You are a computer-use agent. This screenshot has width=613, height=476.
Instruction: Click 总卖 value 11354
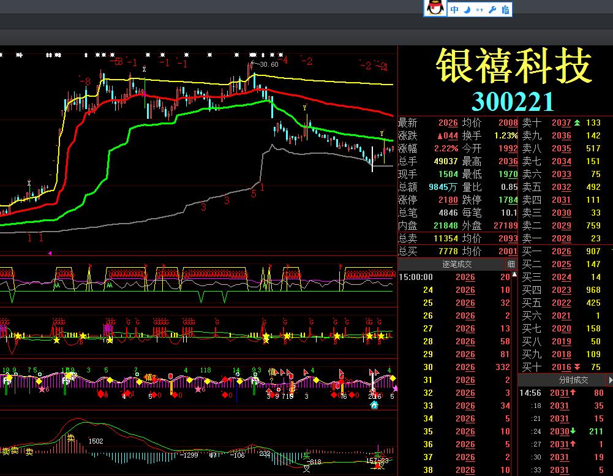(446, 238)
